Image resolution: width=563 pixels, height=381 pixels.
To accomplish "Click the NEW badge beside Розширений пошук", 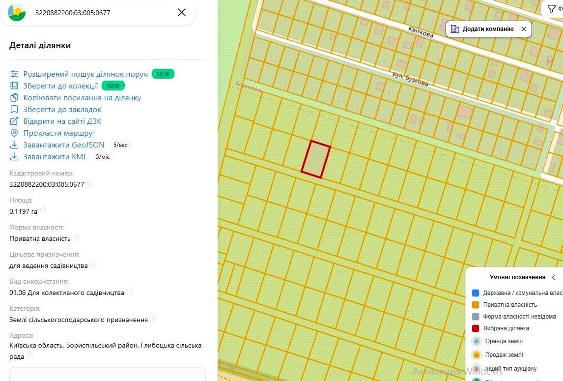I will pos(163,74).
